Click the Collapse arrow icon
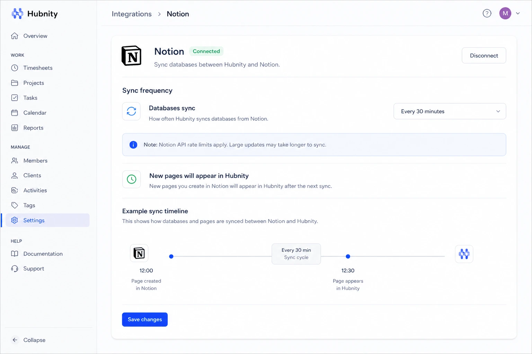This screenshot has width=532, height=354. pos(15,340)
